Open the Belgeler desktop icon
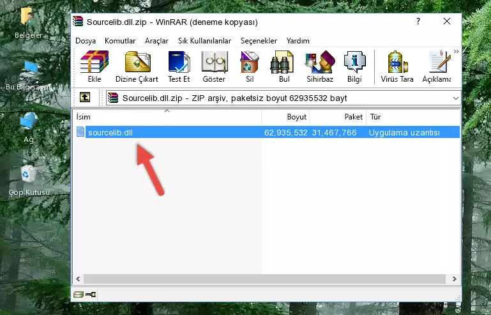The height and width of the screenshot is (315, 491). [x=28, y=23]
